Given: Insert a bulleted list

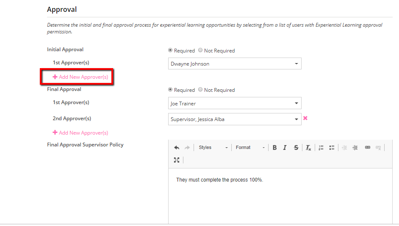Looking at the screenshot, I should point(332,148).
